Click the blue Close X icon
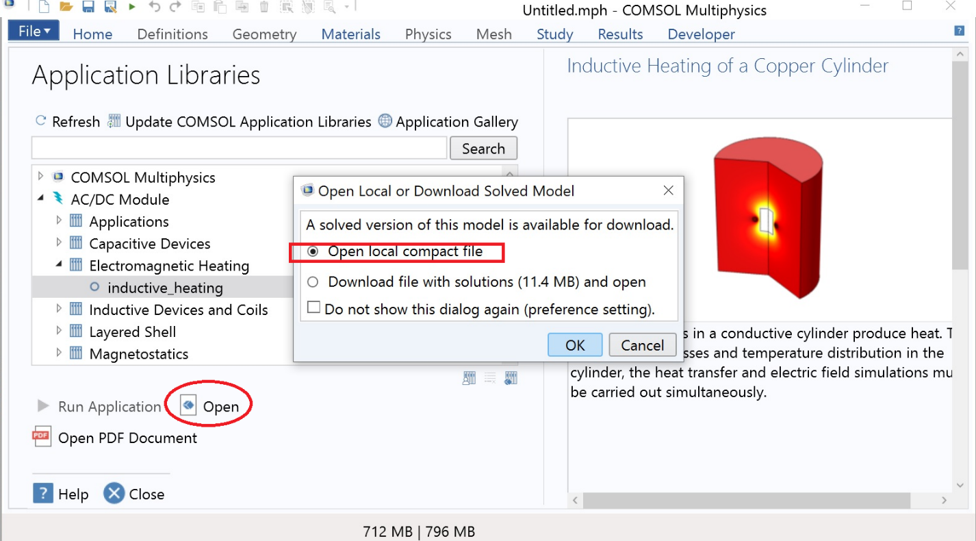This screenshot has height=541, width=976. coord(114,493)
